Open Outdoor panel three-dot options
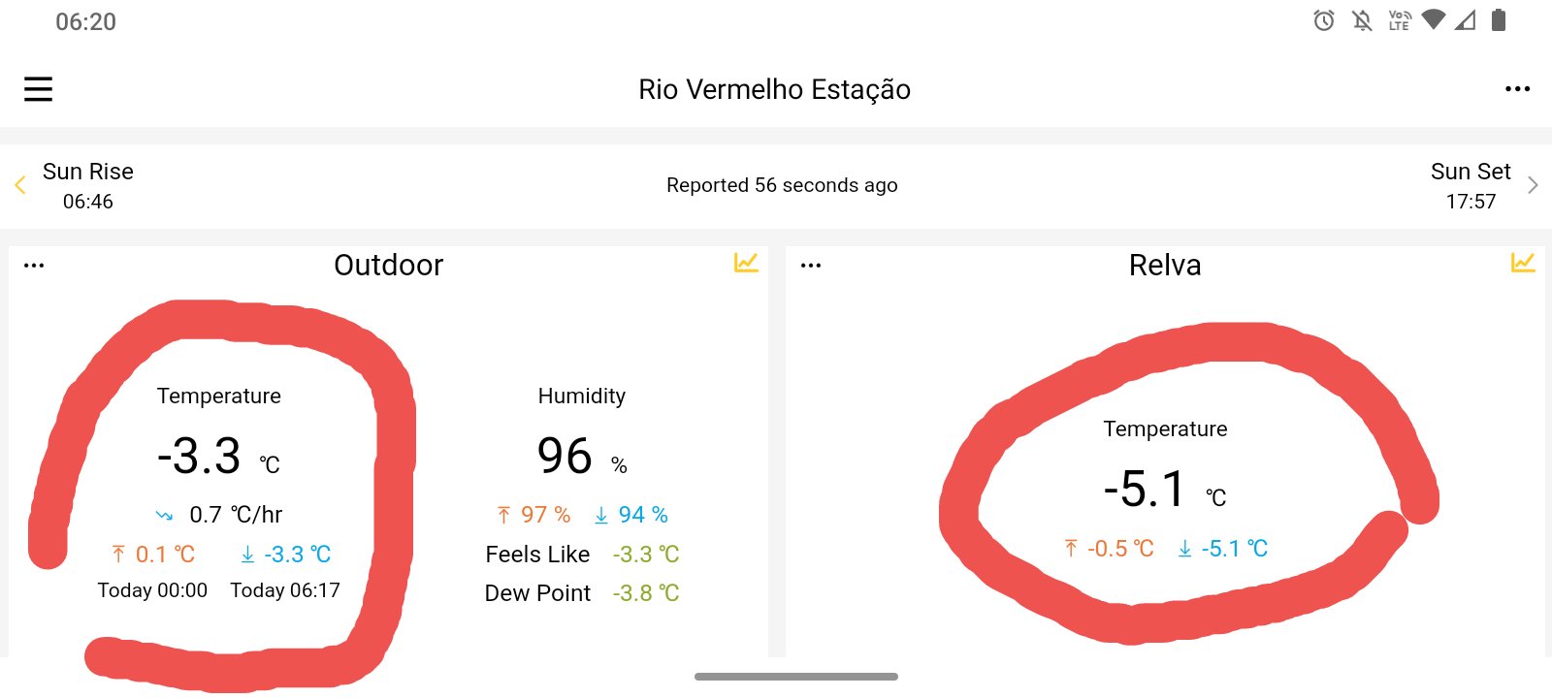Image resolution: width=1552 pixels, height=698 pixels. pyautogui.click(x=34, y=266)
